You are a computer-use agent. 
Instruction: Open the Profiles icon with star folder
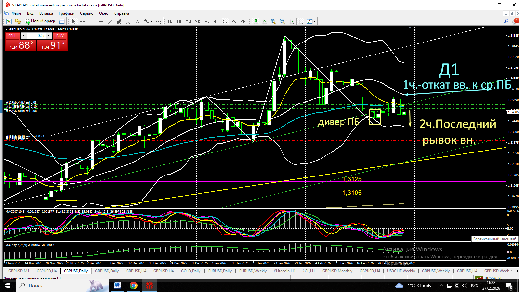[x=18, y=21]
